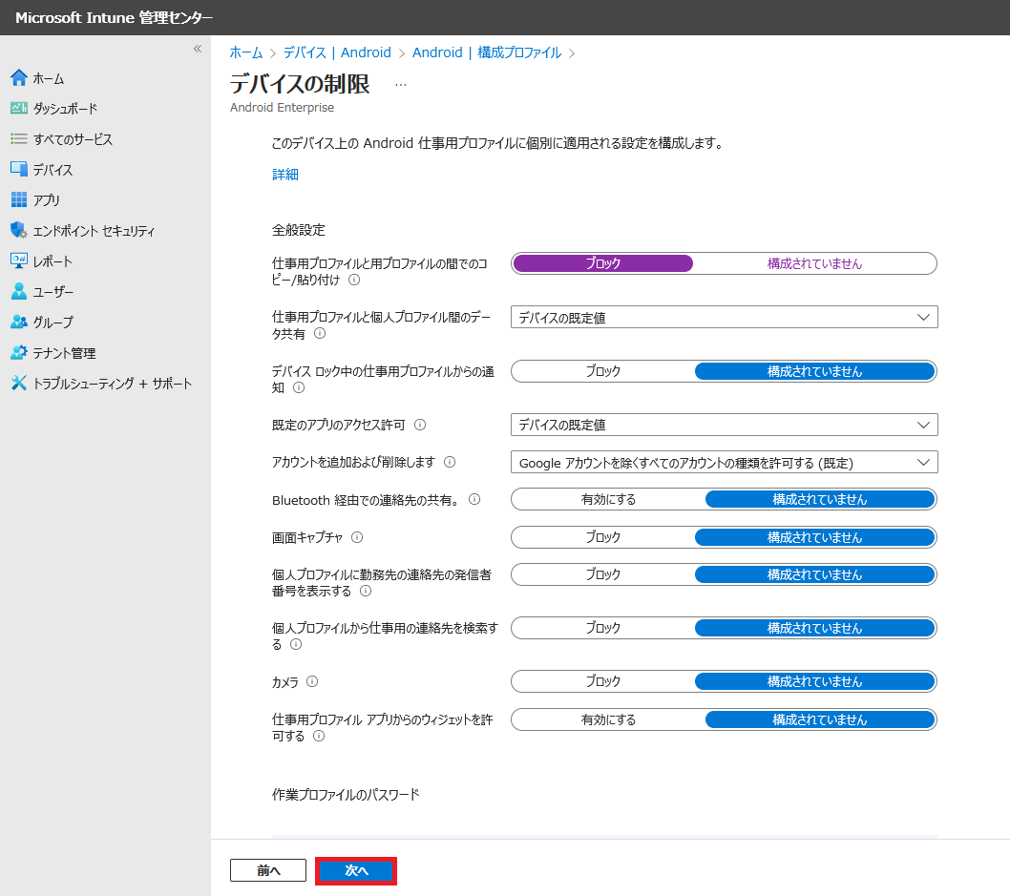Open トラブルシューティング + サポート in sidebar
This screenshot has height=896, width=1010.
tap(113, 384)
